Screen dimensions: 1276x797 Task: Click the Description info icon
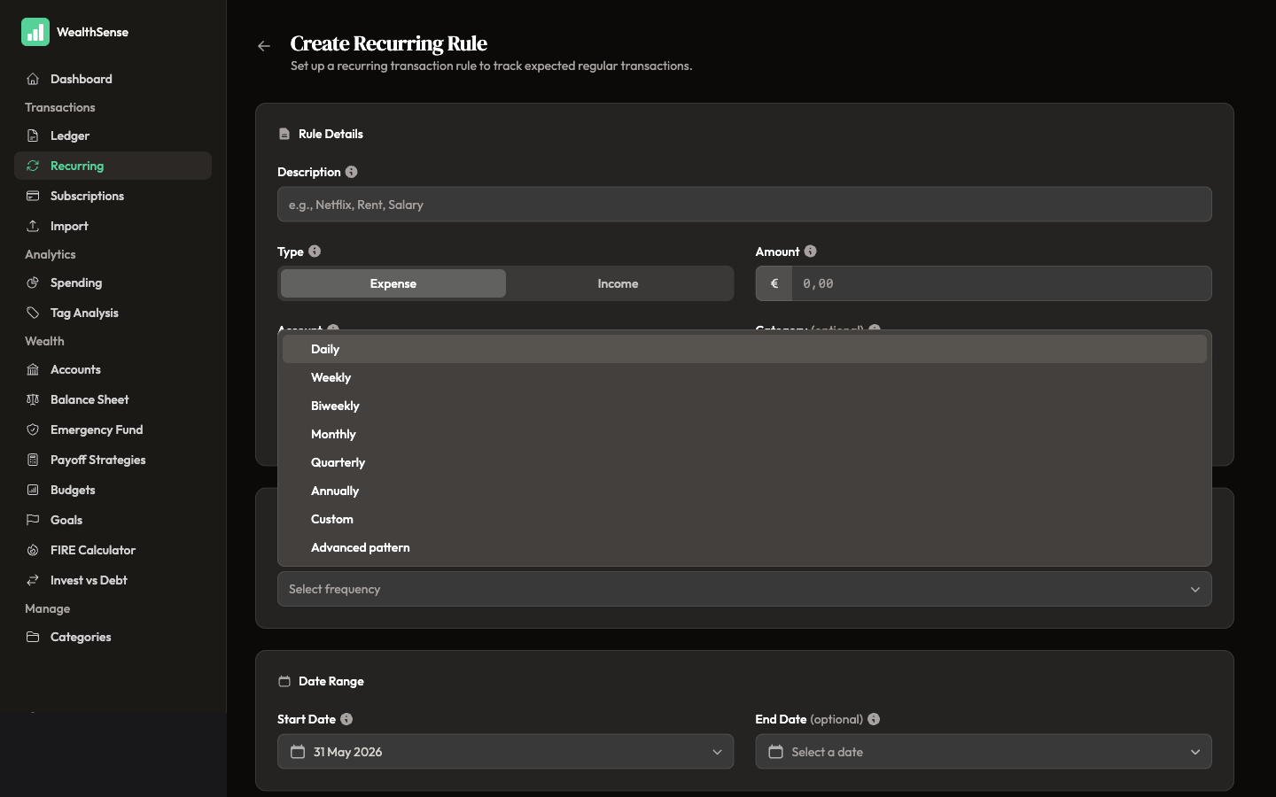(x=352, y=172)
